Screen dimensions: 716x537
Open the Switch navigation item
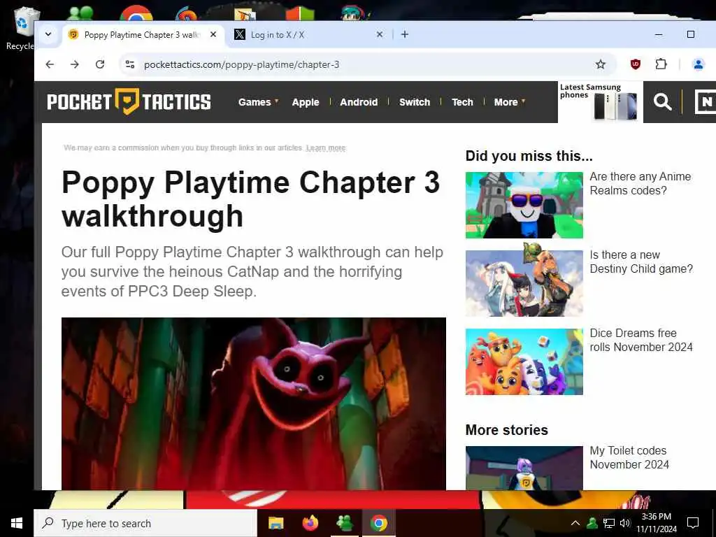tap(415, 102)
